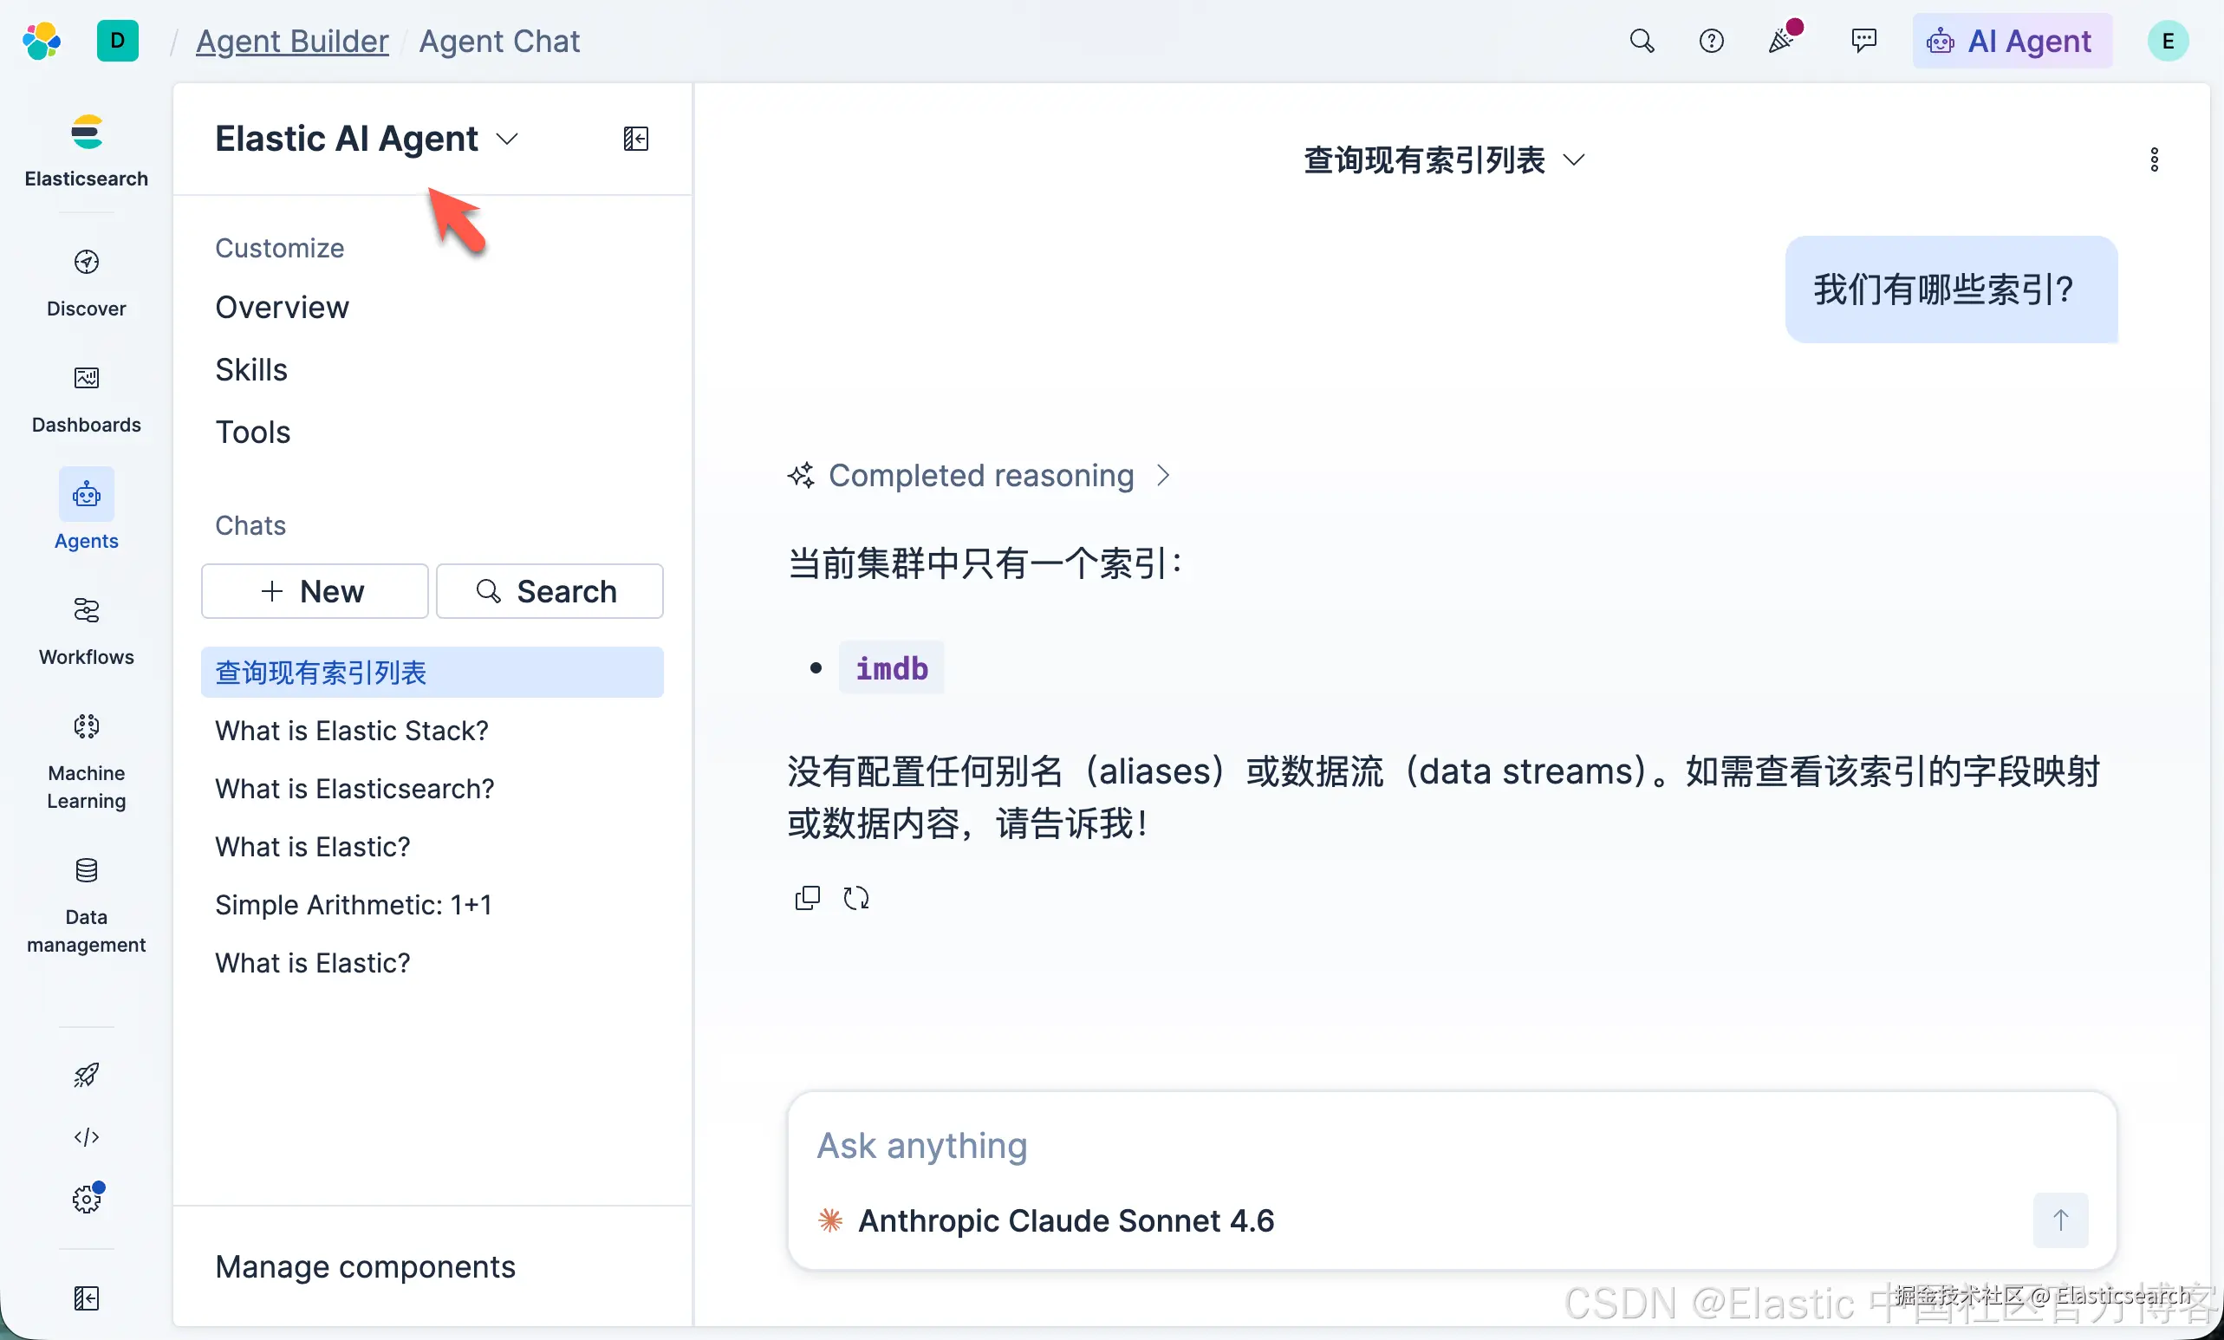Open the What is Elasticsearch? chat
This screenshot has width=2224, height=1340.
[x=354, y=789]
